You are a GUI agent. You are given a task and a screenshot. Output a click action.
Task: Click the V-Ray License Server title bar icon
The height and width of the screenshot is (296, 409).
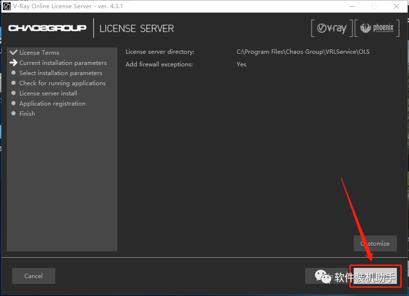tap(6, 6)
